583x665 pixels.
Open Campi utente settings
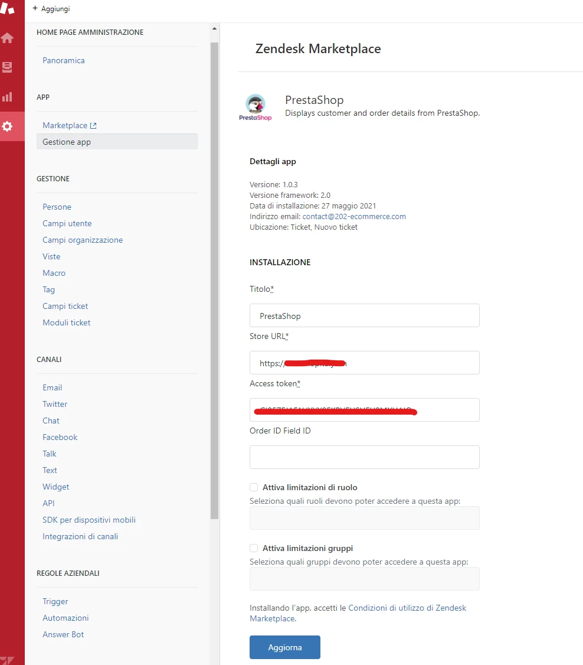click(67, 223)
